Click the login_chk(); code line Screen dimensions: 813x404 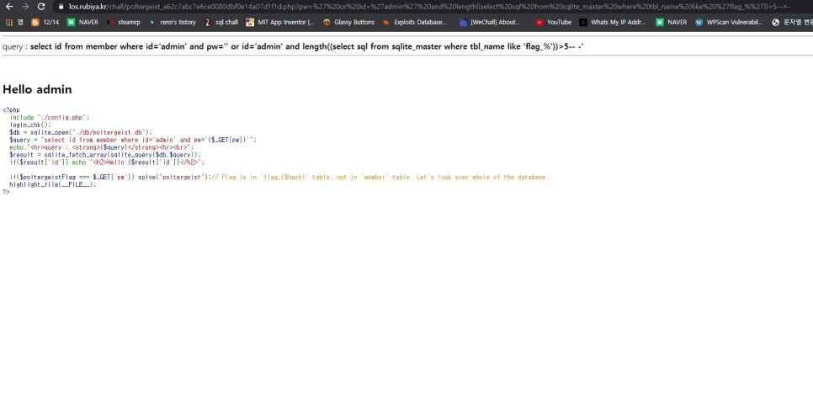30,125
